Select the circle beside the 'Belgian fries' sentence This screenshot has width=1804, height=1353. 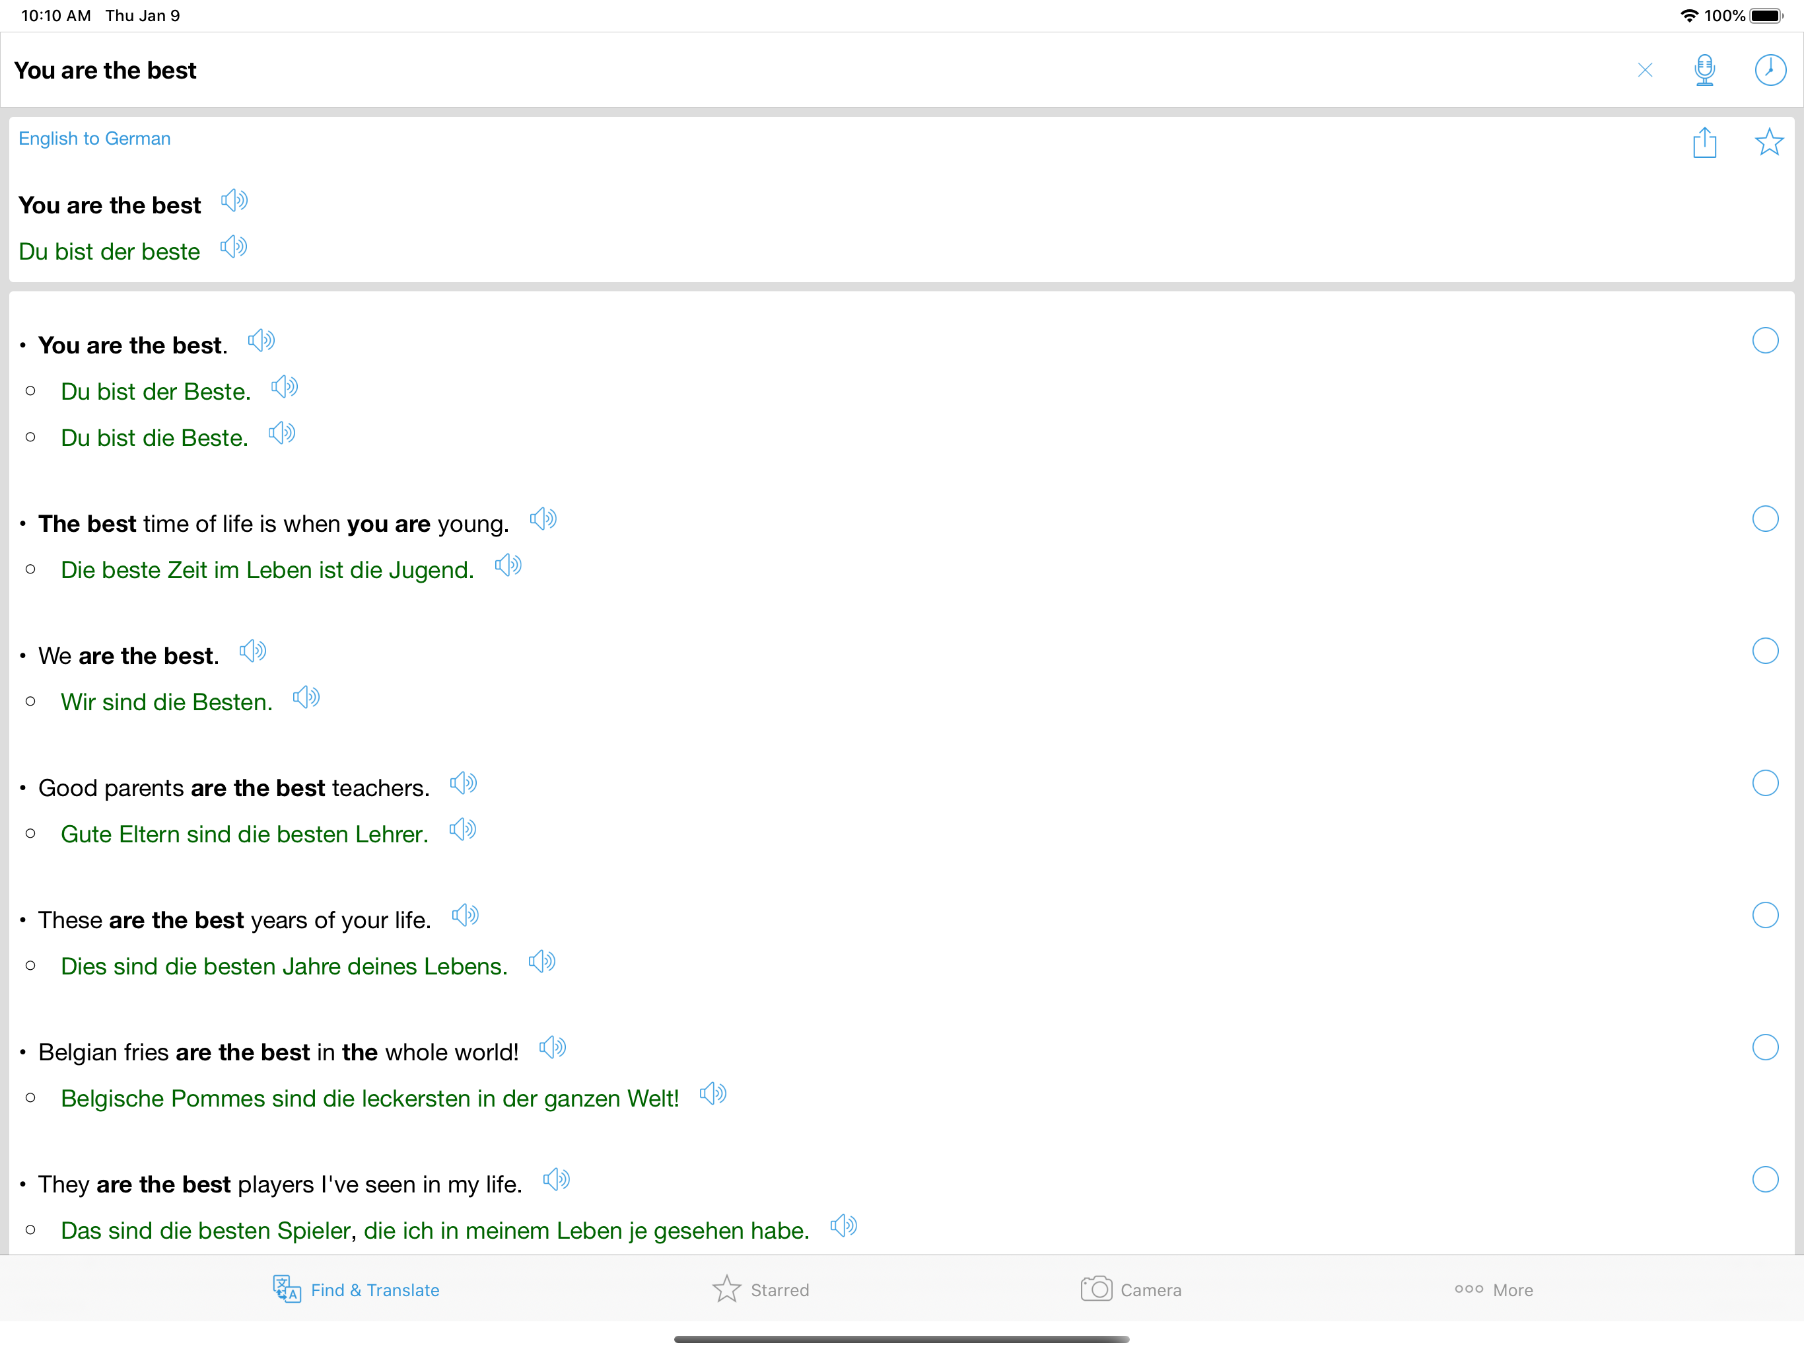pyautogui.click(x=1765, y=1048)
